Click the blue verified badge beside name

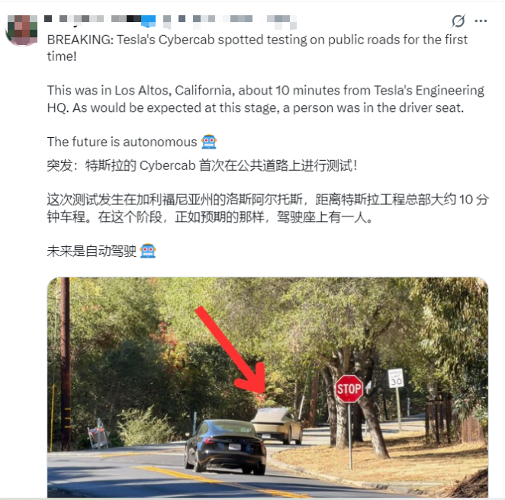(x=148, y=20)
